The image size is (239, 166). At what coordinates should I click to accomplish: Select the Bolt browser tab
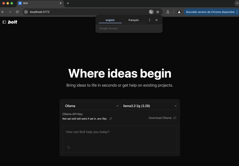point(40,3)
